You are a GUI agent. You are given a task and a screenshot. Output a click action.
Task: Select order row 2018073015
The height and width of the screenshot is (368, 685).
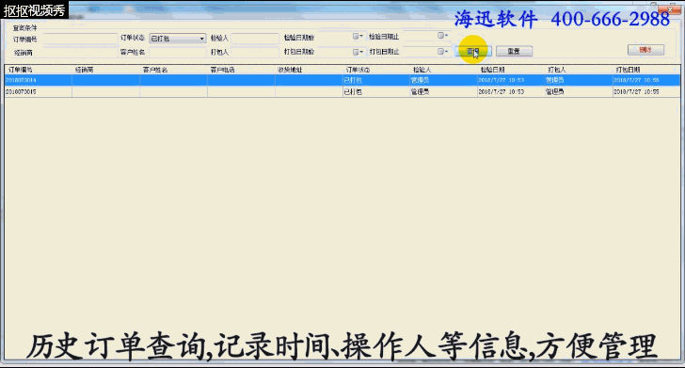(x=342, y=92)
